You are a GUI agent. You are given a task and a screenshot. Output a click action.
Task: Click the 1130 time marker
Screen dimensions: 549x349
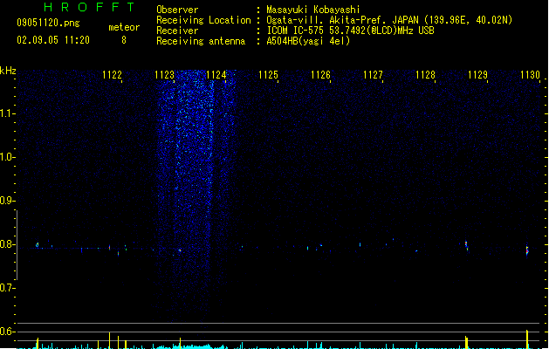(x=530, y=75)
